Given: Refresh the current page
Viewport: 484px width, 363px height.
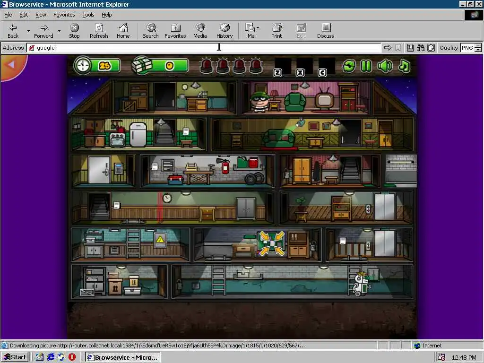Looking at the screenshot, I should click(x=99, y=31).
